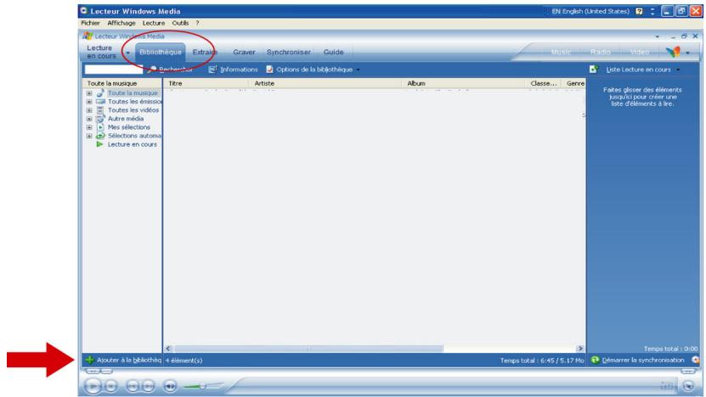Open the Fichier menu
706x397 pixels.
click(x=91, y=23)
